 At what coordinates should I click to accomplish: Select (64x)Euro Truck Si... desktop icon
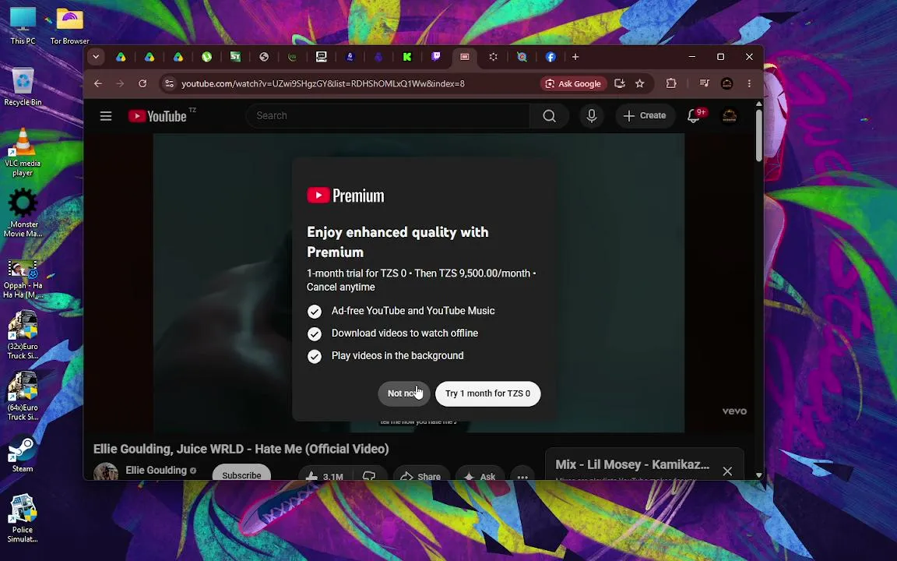pos(23,397)
